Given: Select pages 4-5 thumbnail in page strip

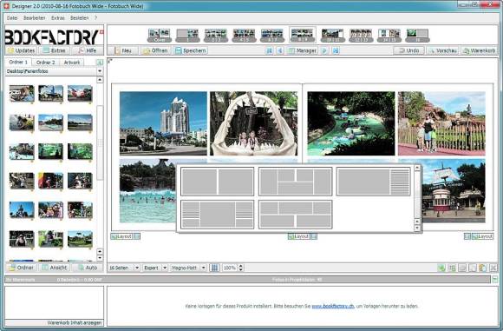Looking at the screenshot, I should 244,35.
